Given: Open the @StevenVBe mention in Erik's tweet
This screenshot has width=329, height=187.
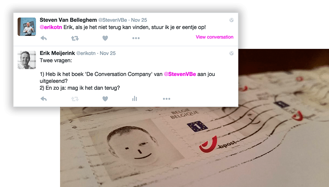Looking at the screenshot, I should click(x=180, y=74).
